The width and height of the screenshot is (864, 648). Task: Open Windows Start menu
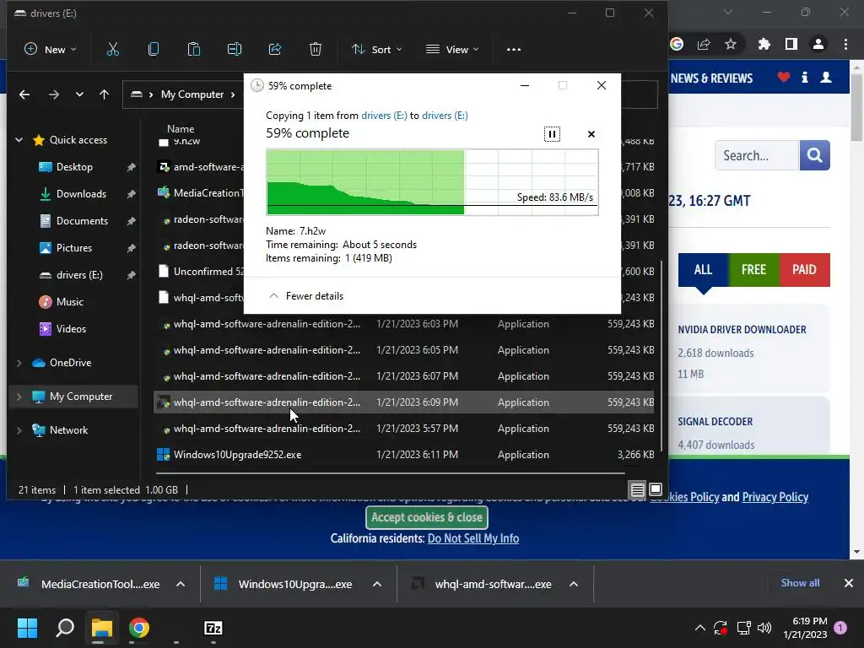(x=27, y=628)
